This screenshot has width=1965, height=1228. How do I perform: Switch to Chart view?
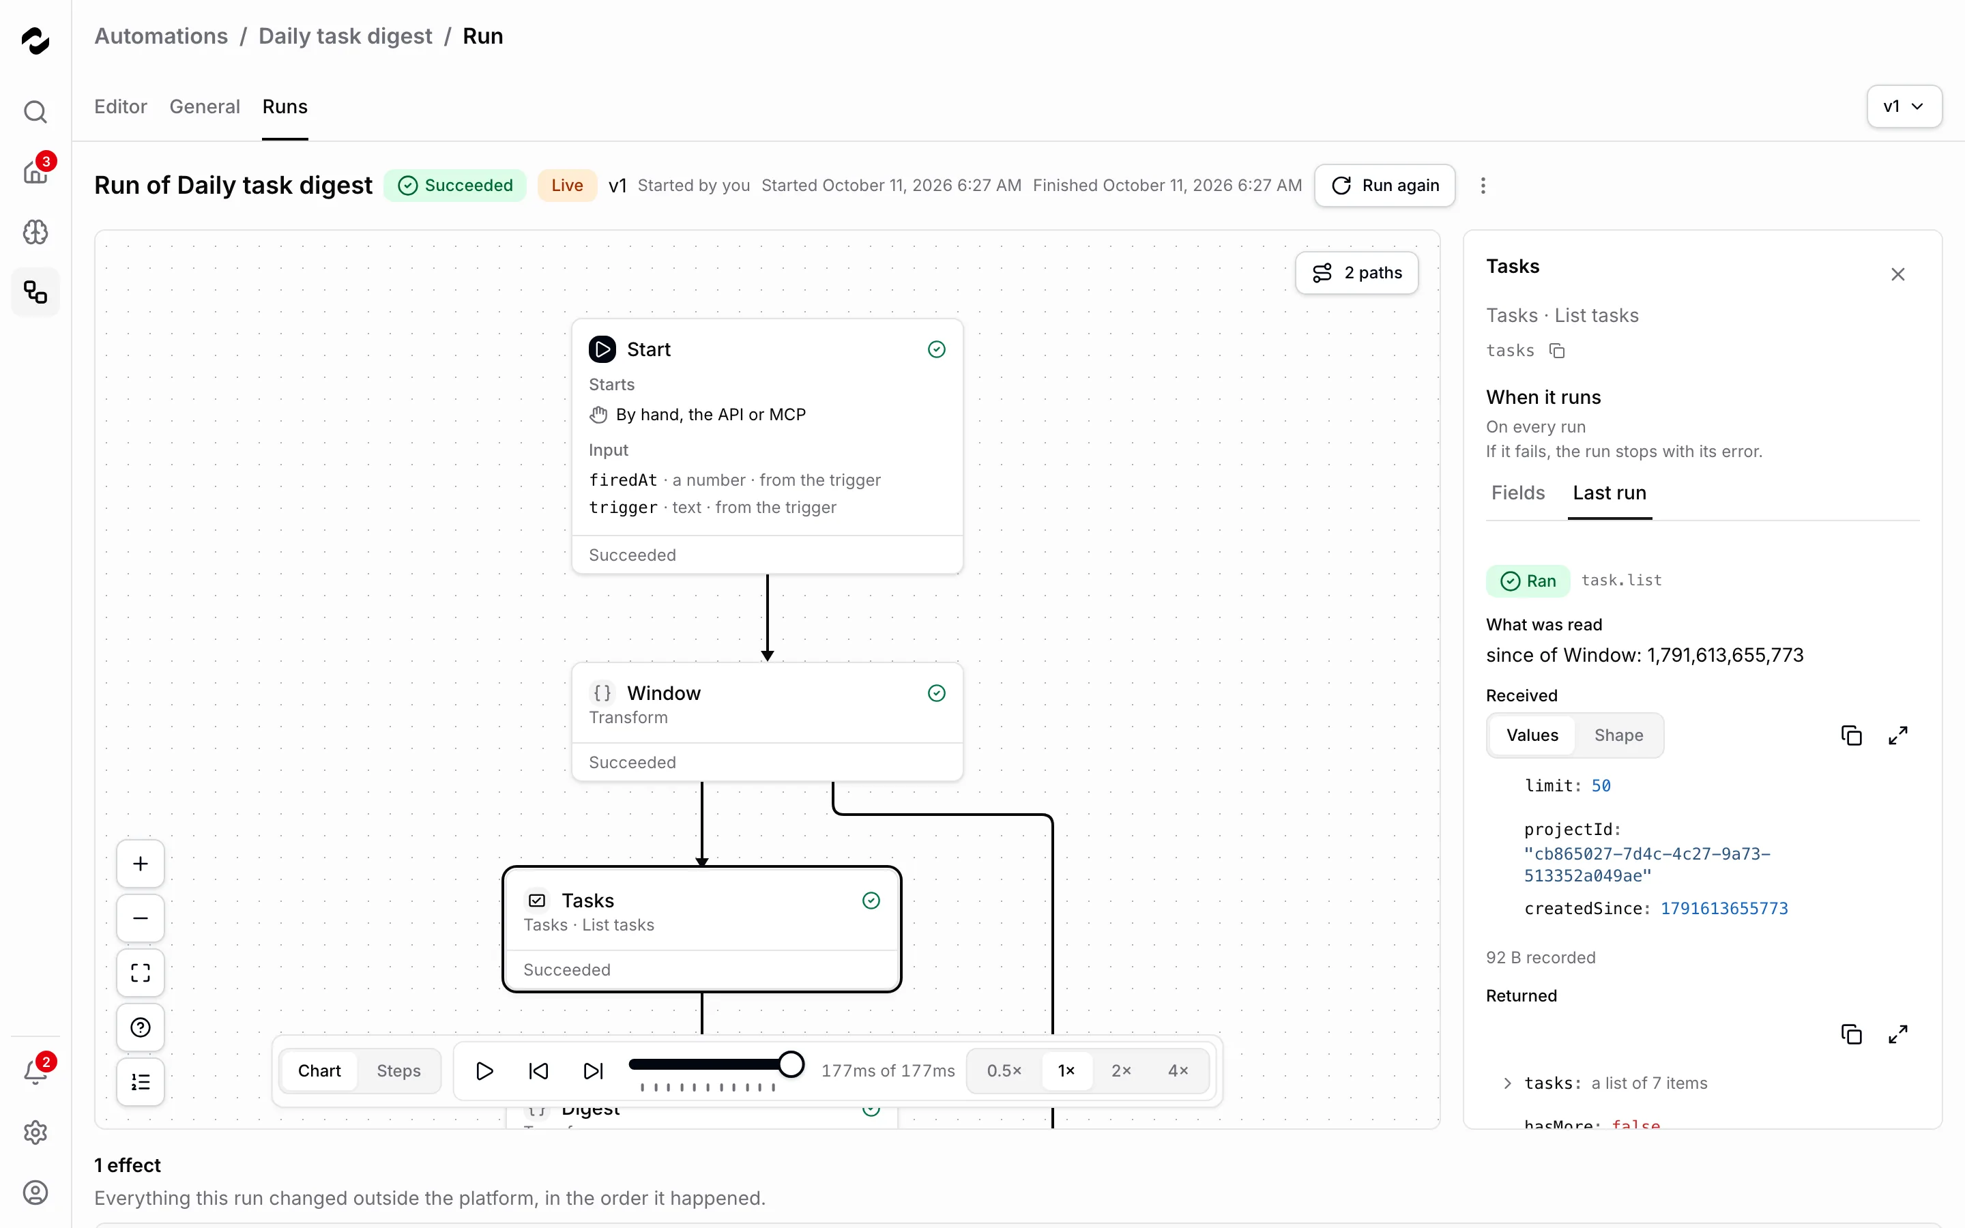pyautogui.click(x=319, y=1071)
